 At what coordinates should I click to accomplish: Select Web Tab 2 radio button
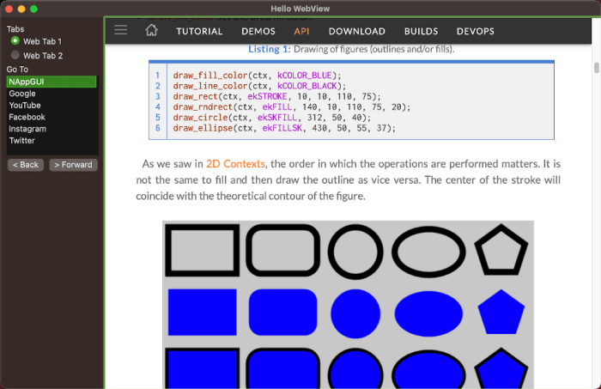pyautogui.click(x=15, y=55)
